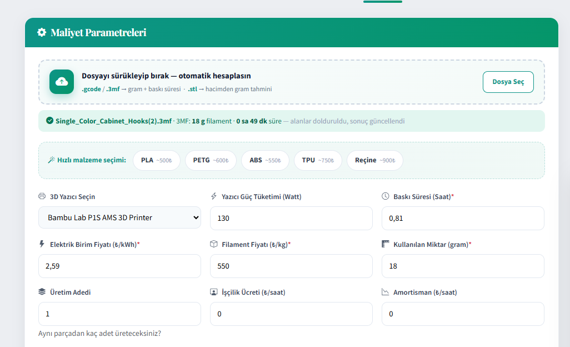The image size is (570, 347).
Task: Select the PLA ~500₺ material preset
Action: (x=157, y=160)
